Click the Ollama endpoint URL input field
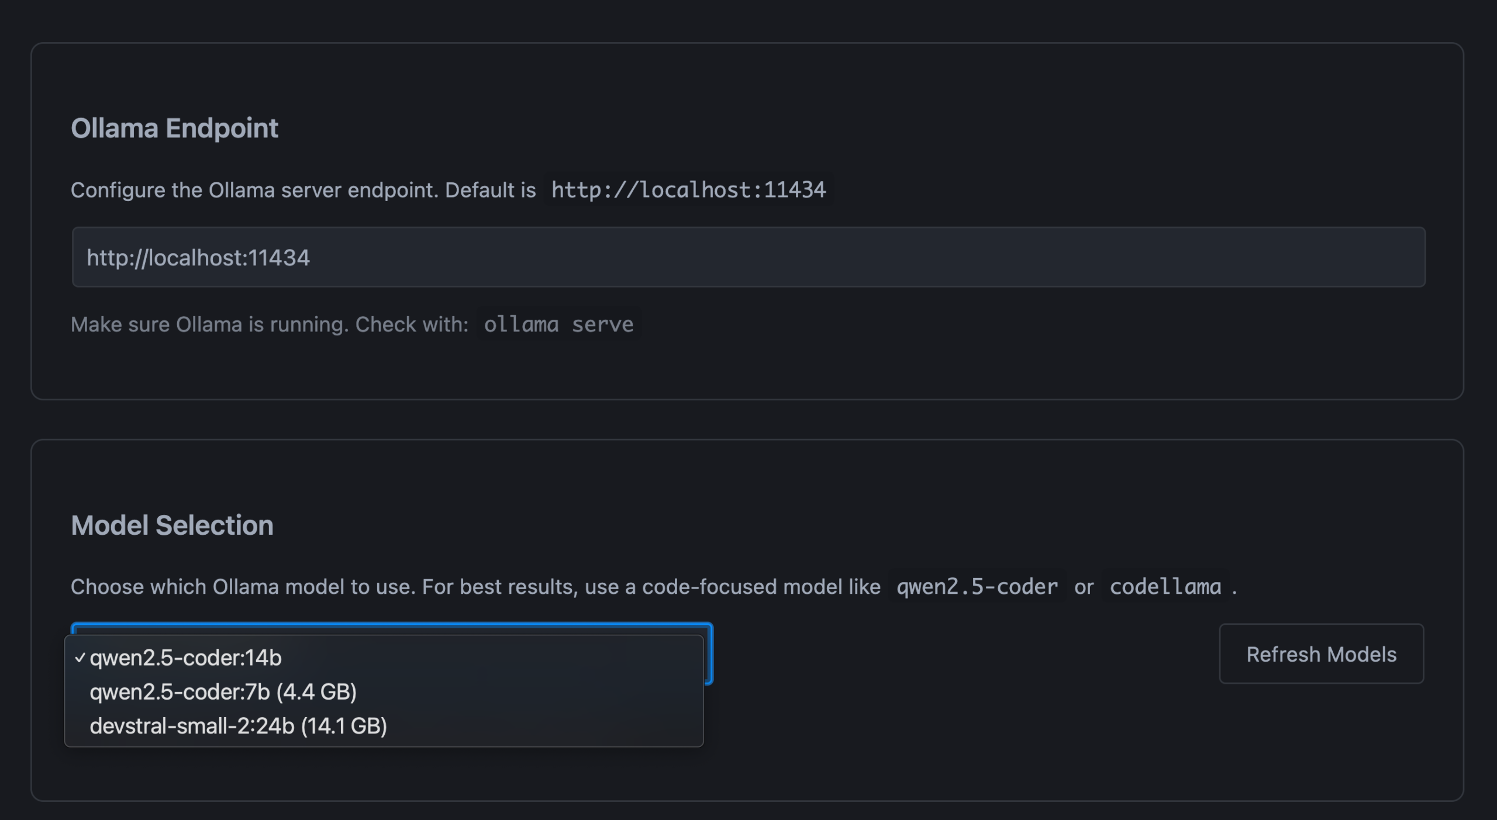The image size is (1497, 820). 748,257
